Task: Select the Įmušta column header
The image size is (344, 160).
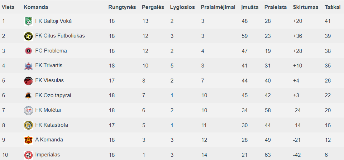Action: point(250,7)
